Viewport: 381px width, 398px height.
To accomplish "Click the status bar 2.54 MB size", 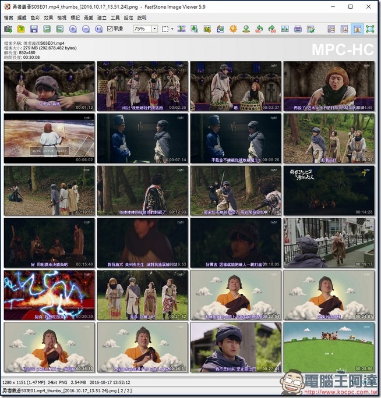I will [78, 382].
